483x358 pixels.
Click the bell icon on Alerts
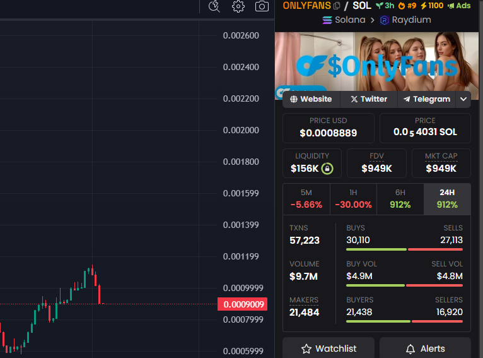410,349
